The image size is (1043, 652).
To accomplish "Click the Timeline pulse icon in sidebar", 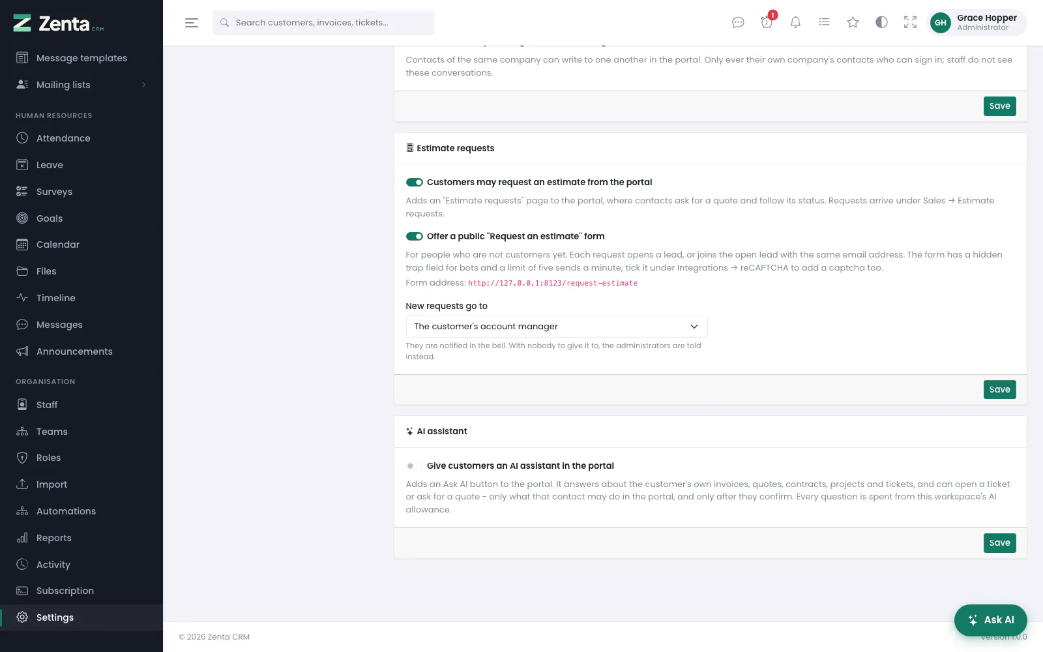I will (x=22, y=298).
